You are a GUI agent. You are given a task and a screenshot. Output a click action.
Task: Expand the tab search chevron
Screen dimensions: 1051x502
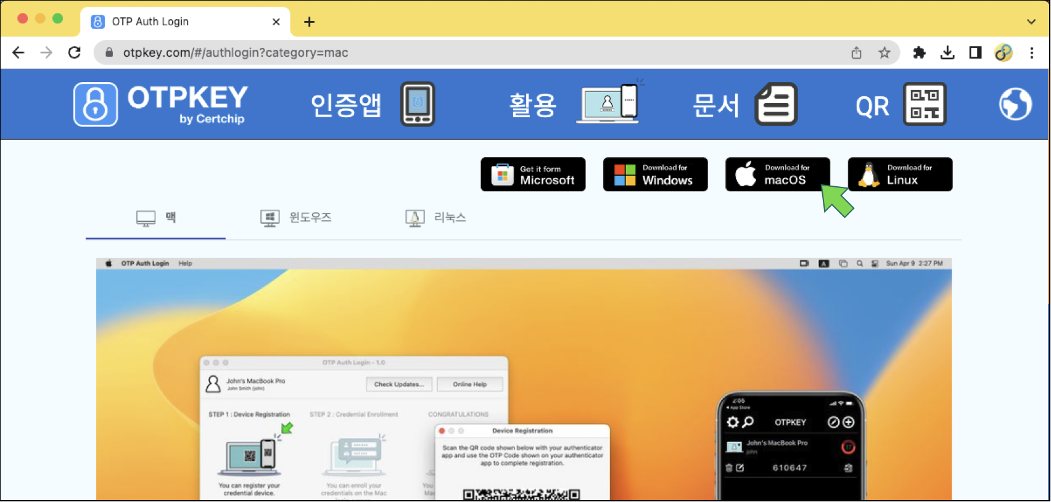click(1031, 22)
